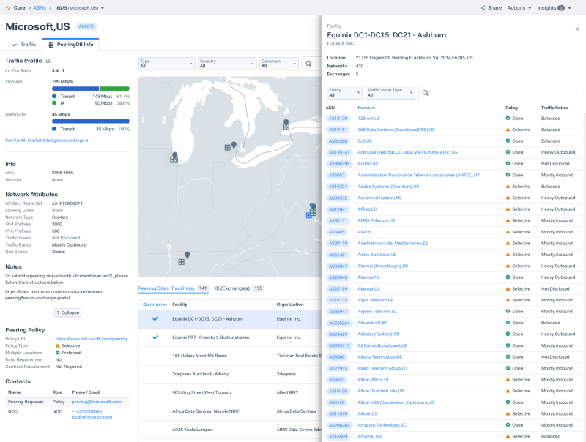Image resolution: width=586 pixels, height=442 pixels.
Task: Go to Core in the breadcrumb
Action: pos(20,7)
